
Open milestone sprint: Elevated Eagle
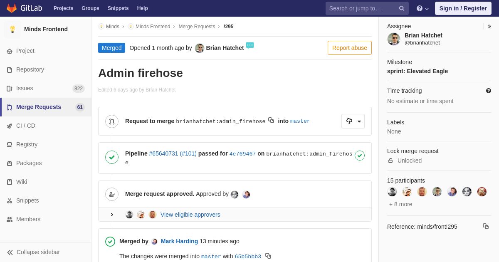click(417, 71)
